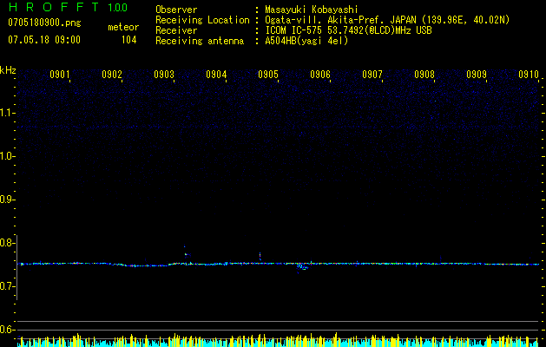Viewport: 546px width, 347px height.
Task: Select the 1.0 kHz axis label
Action: 6,156
